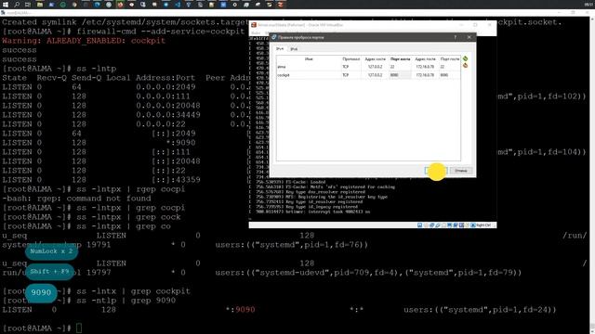Screen dimensions: 595x334
Task: Click the [::]:43359 listen entry
Action: pyautogui.click(x=176, y=180)
